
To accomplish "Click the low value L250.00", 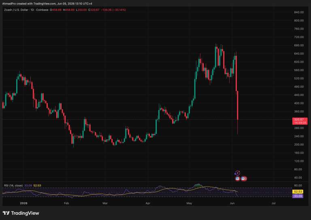I will [x=81, y=10].
